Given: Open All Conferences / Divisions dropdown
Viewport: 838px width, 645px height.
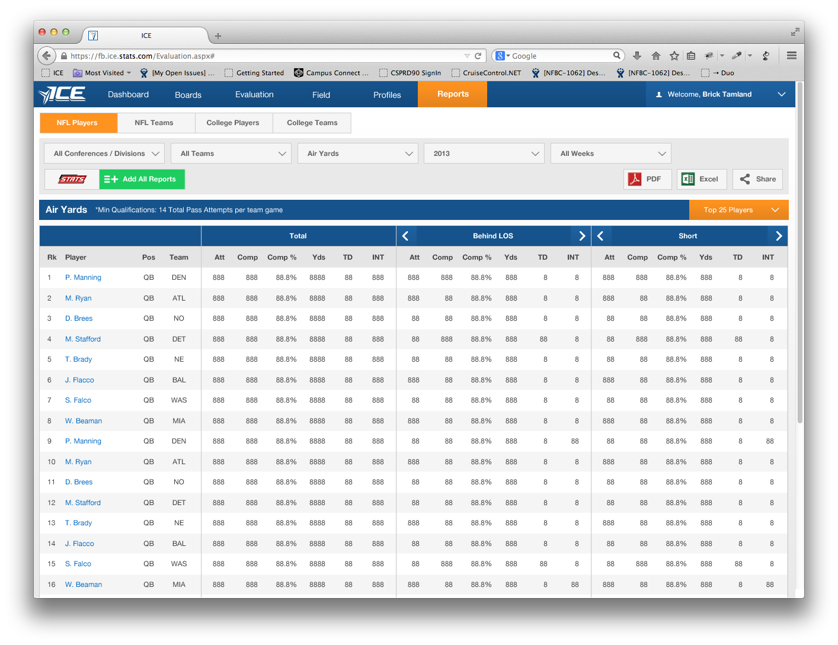Looking at the screenshot, I should [x=104, y=154].
